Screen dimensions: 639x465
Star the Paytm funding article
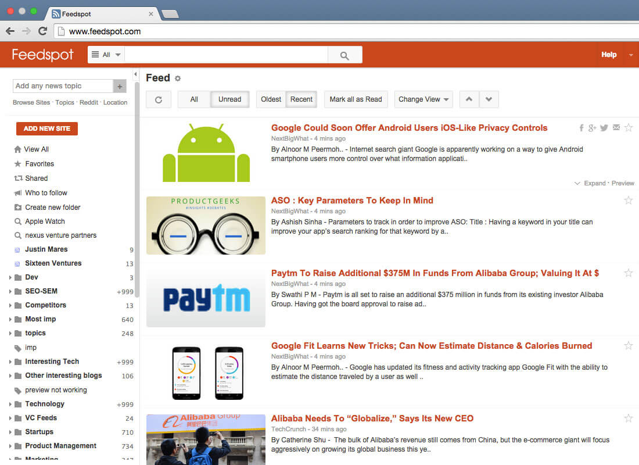click(x=629, y=273)
